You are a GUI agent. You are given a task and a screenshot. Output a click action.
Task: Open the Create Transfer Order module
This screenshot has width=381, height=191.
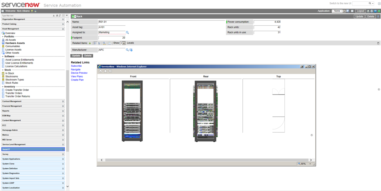pyautogui.click(x=17, y=90)
